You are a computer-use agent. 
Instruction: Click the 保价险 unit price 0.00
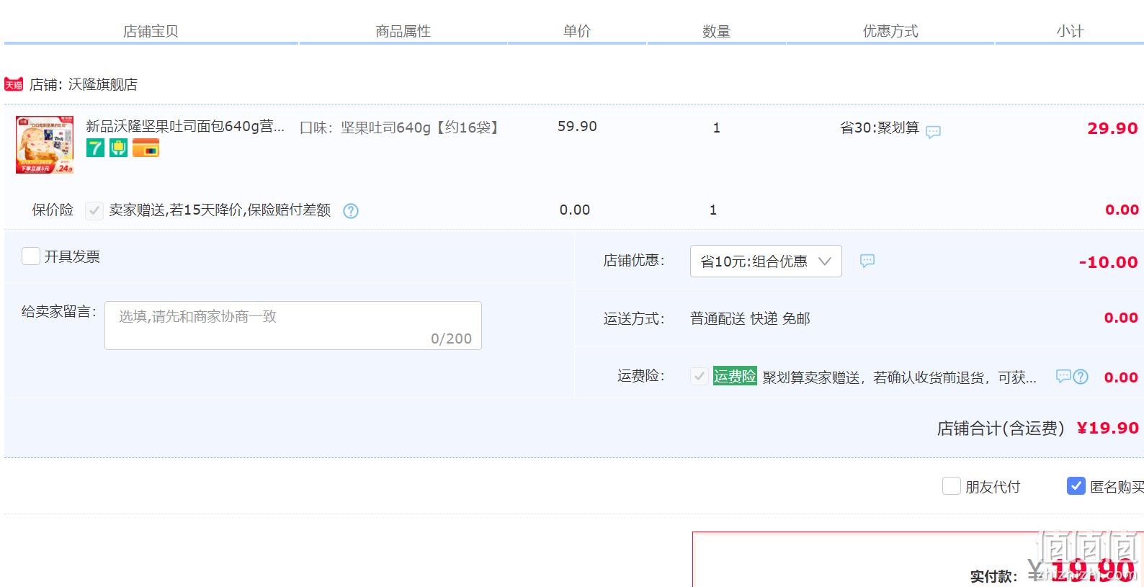click(575, 210)
